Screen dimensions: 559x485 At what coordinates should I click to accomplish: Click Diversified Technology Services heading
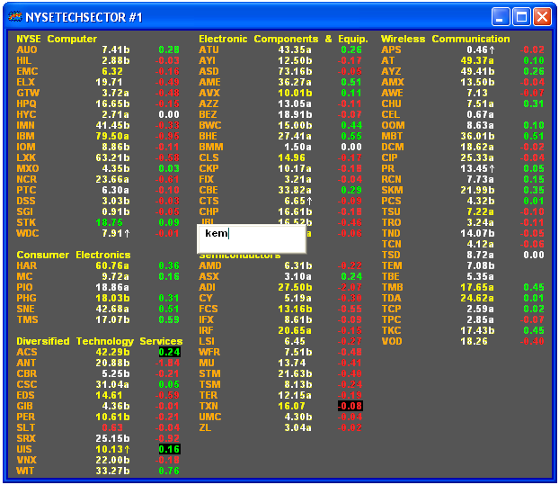(x=100, y=341)
